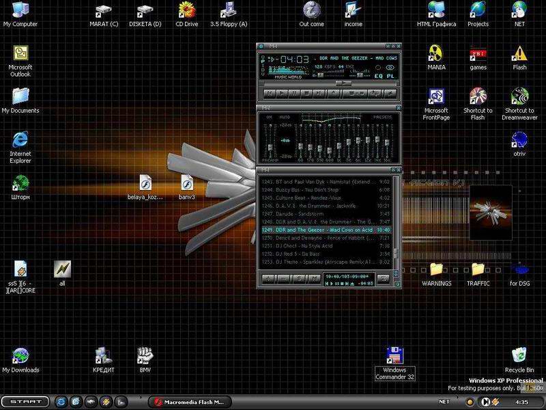Select the WARNINGS folder icon

pos(436,275)
